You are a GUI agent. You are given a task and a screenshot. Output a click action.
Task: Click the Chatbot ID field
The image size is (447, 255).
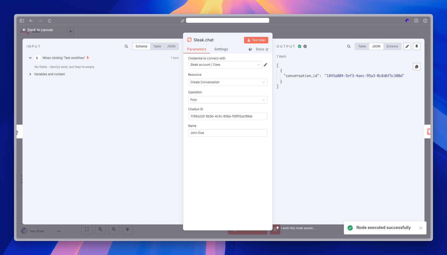tap(228, 116)
